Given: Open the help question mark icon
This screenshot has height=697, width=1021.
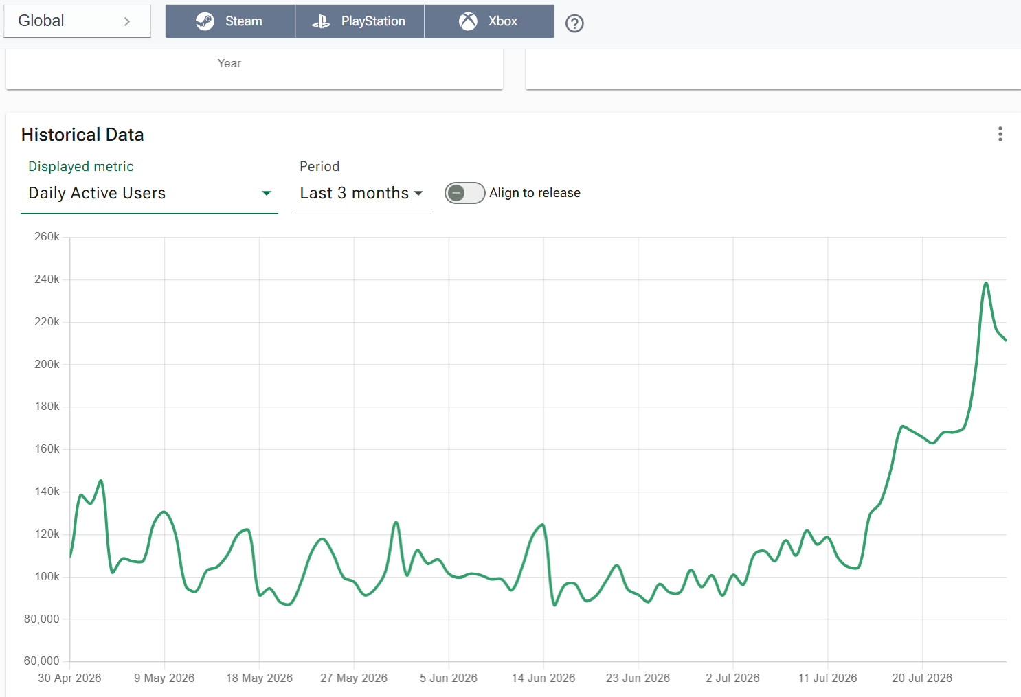Looking at the screenshot, I should click(574, 23).
